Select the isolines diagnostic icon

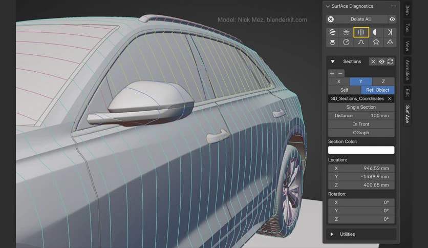(x=346, y=32)
